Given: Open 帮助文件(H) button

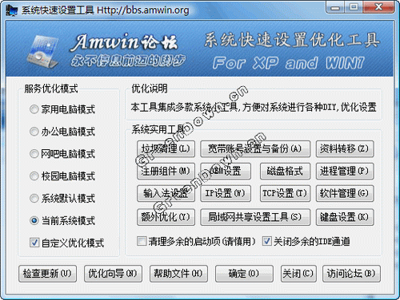Looking at the screenshot, I should click(x=178, y=274).
